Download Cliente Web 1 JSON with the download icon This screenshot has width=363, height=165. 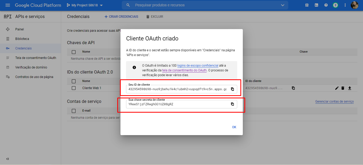[350, 88]
